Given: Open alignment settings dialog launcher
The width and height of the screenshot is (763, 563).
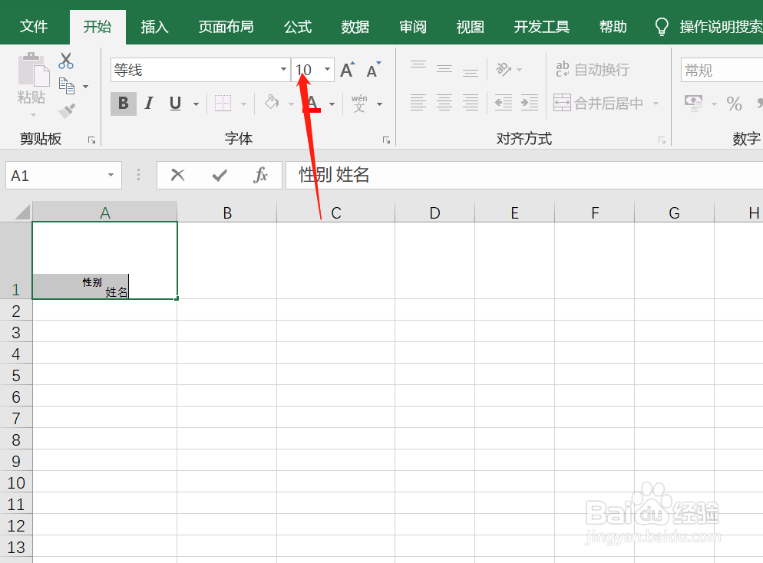Looking at the screenshot, I should pyautogui.click(x=662, y=140).
